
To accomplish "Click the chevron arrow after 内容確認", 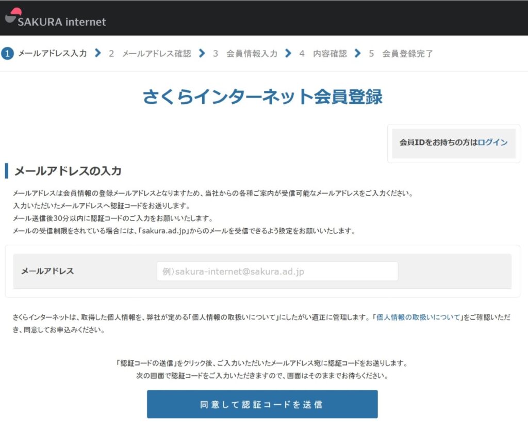I will pyautogui.click(x=357, y=54).
